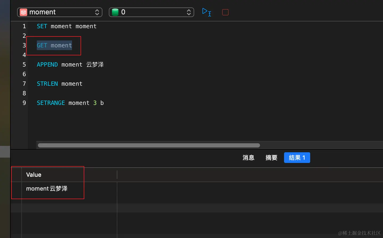Click the red Redis connection icon

(x=23, y=12)
